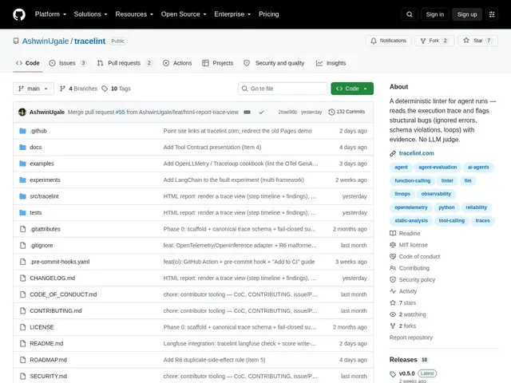The width and height of the screenshot is (511, 383).
Task: Switch to the Pull requests tab
Action: click(x=125, y=63)
